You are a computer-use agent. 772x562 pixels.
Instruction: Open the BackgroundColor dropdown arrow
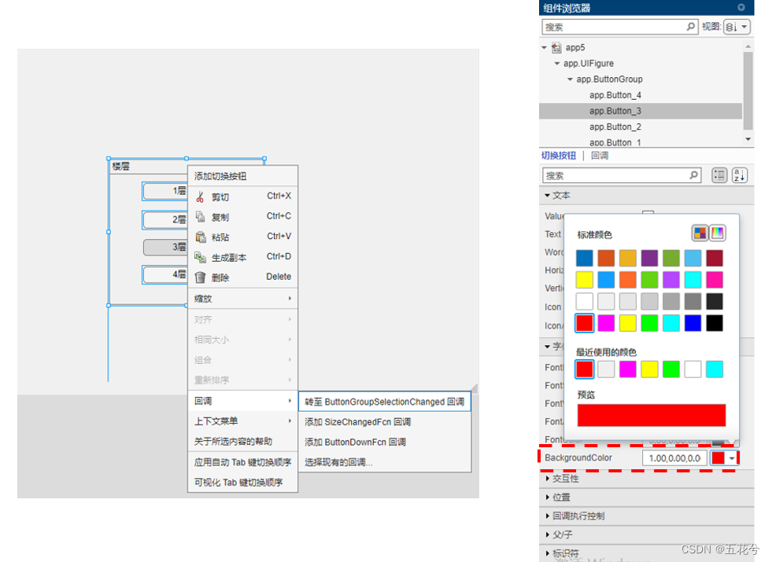point(733,457)
